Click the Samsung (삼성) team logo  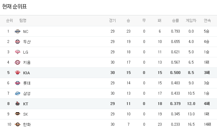pyautogui.click(x=18, y=93)
